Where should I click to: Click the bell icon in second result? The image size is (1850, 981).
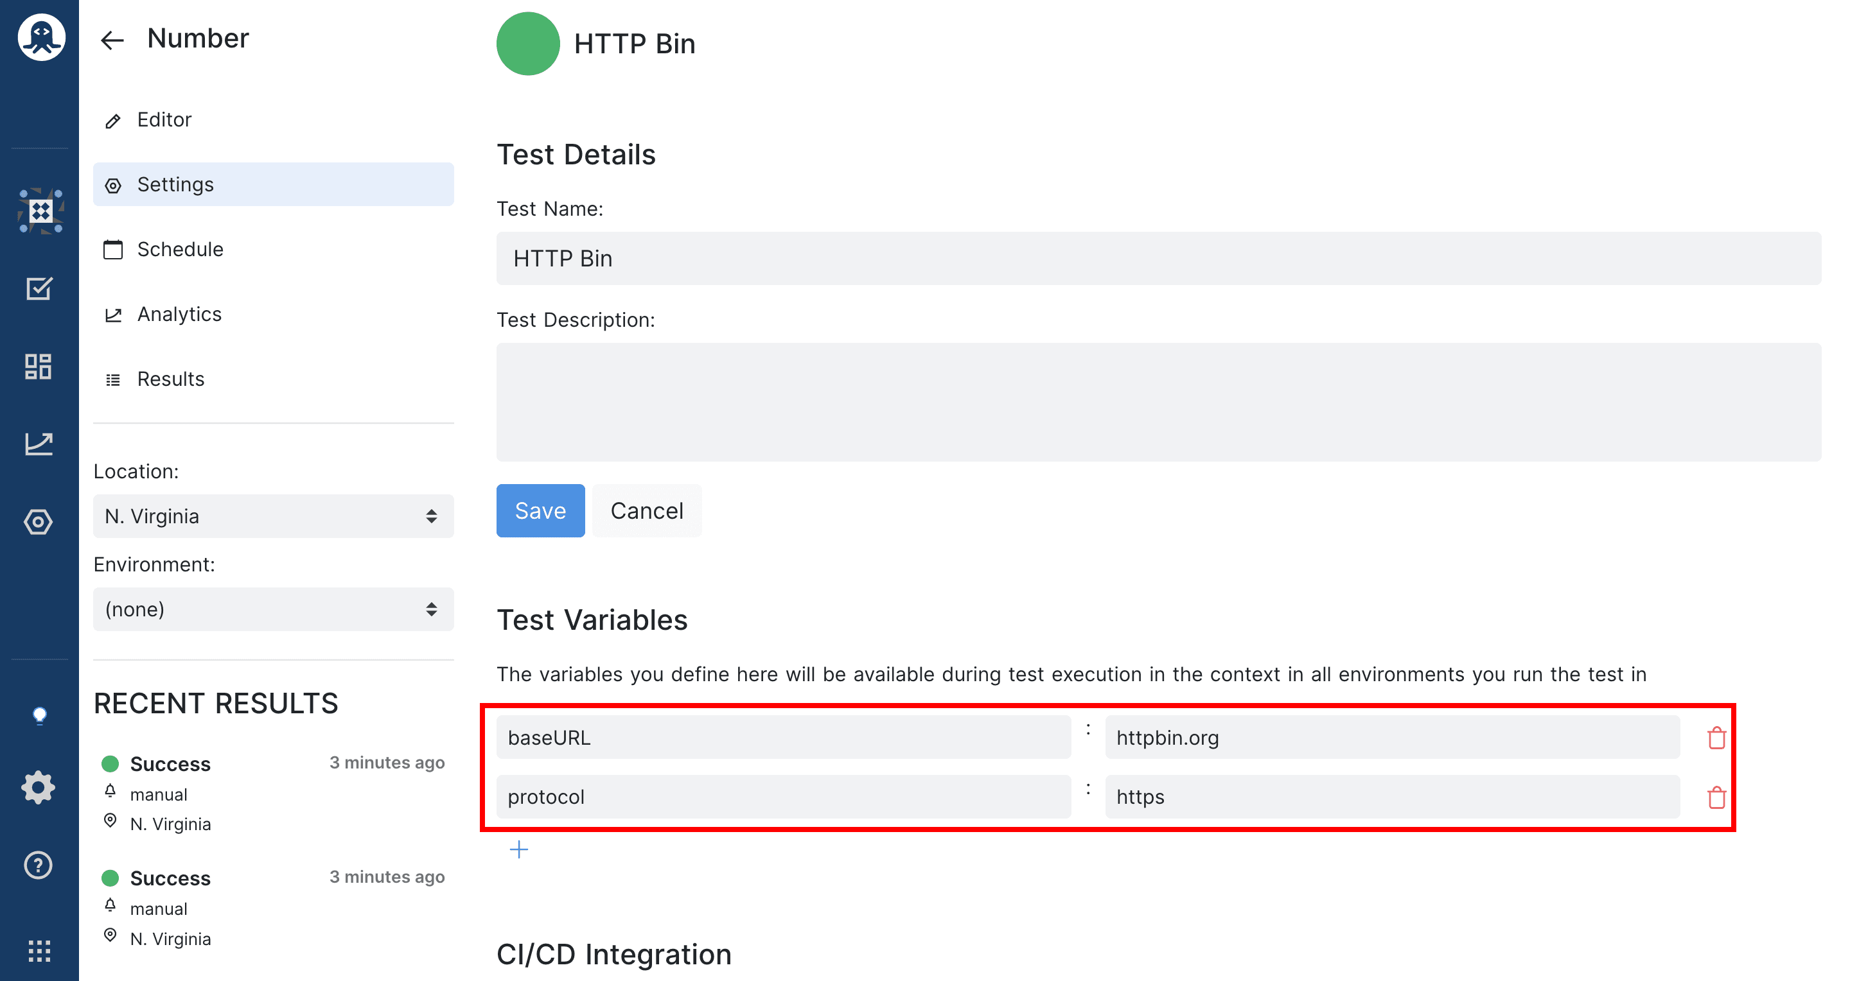(x=110, y=906)
